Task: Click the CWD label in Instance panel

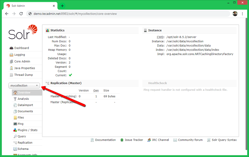Action: point(161,37)
